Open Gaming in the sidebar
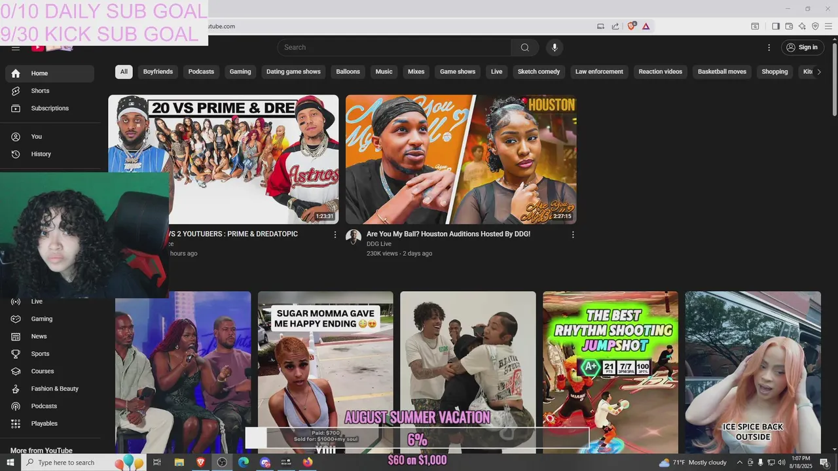The image size is (838, 471). tap(50, 319)
